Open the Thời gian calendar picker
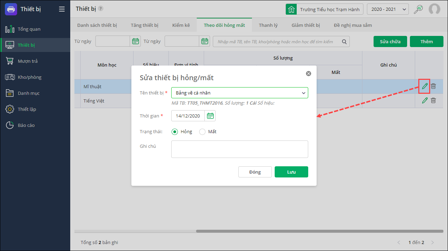448x251 pixels. [x=210, y=116]
